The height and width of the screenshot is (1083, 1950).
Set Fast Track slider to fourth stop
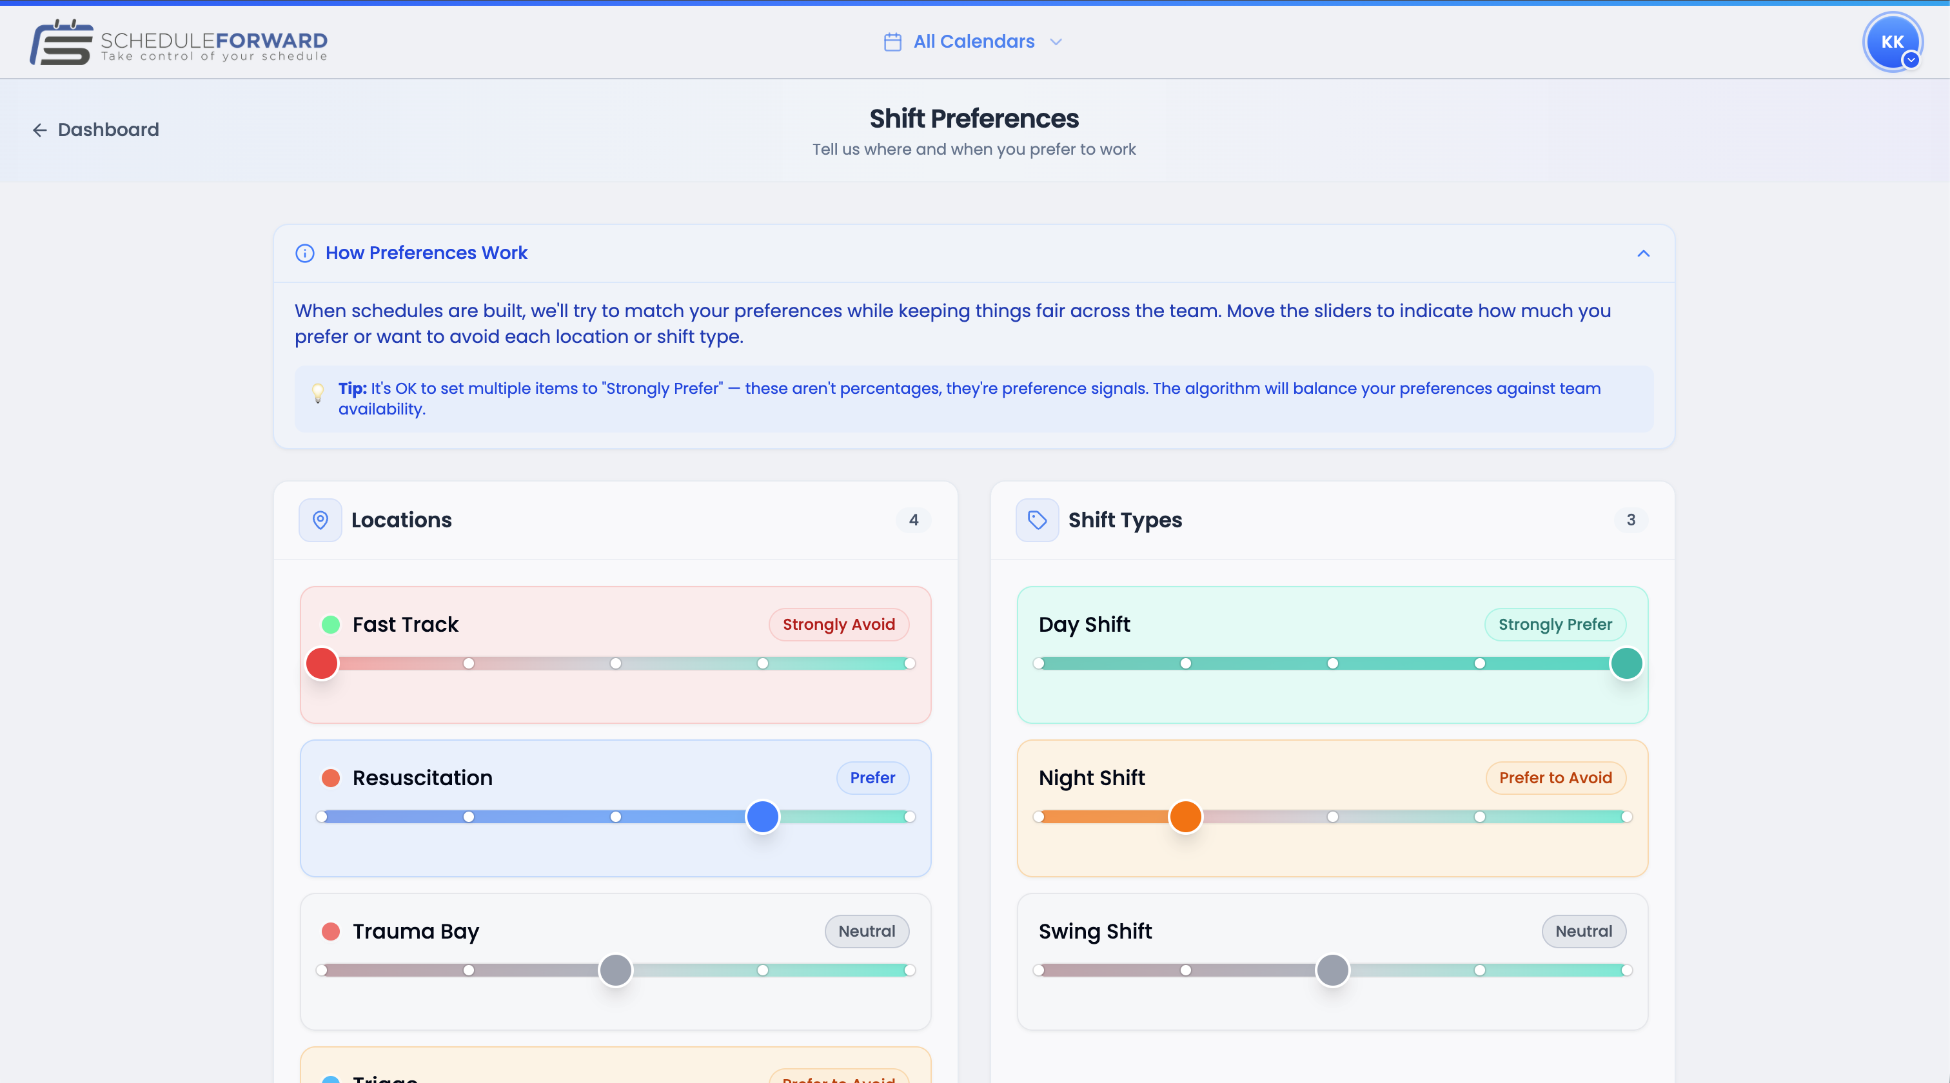762,664
